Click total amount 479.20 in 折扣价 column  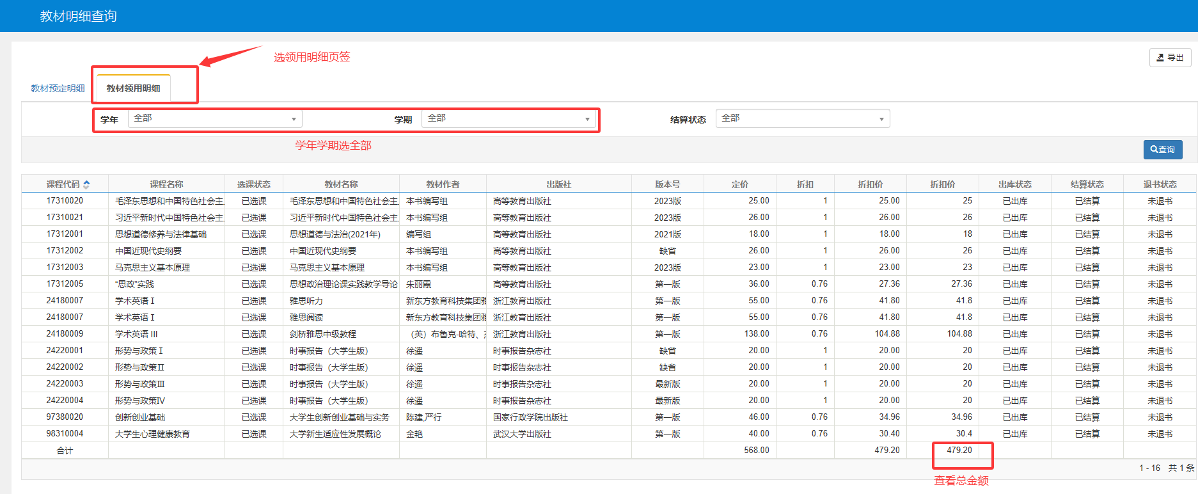pos(959,450)
